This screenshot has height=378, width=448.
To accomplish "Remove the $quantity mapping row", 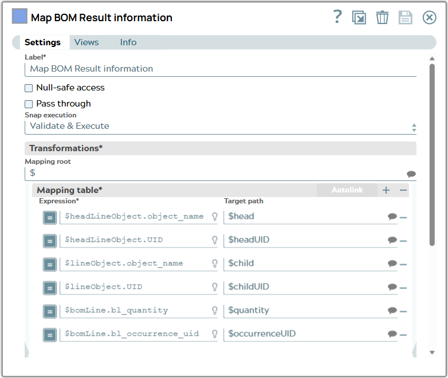I will [x=403, y=312].
